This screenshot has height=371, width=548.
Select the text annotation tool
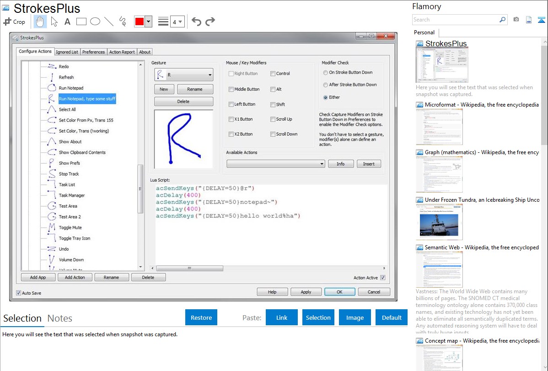click(67, 22)
